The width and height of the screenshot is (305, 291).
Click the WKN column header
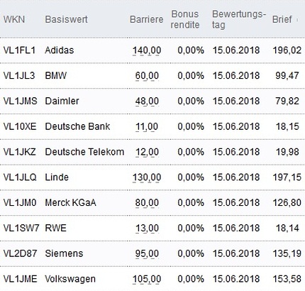14,19
